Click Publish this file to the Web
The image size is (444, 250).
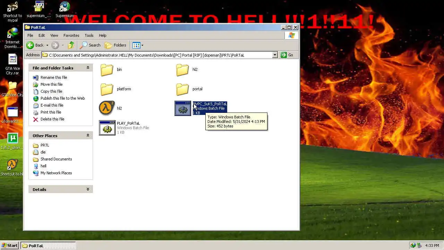coord(62,98)
